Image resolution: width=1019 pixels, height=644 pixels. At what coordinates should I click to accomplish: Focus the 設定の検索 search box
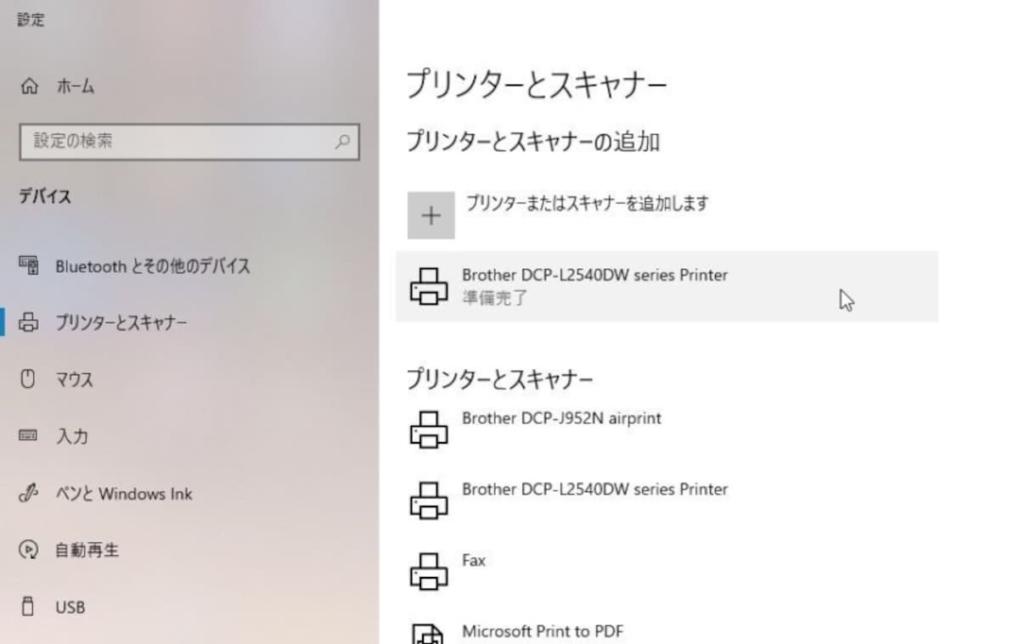(189, 141)
